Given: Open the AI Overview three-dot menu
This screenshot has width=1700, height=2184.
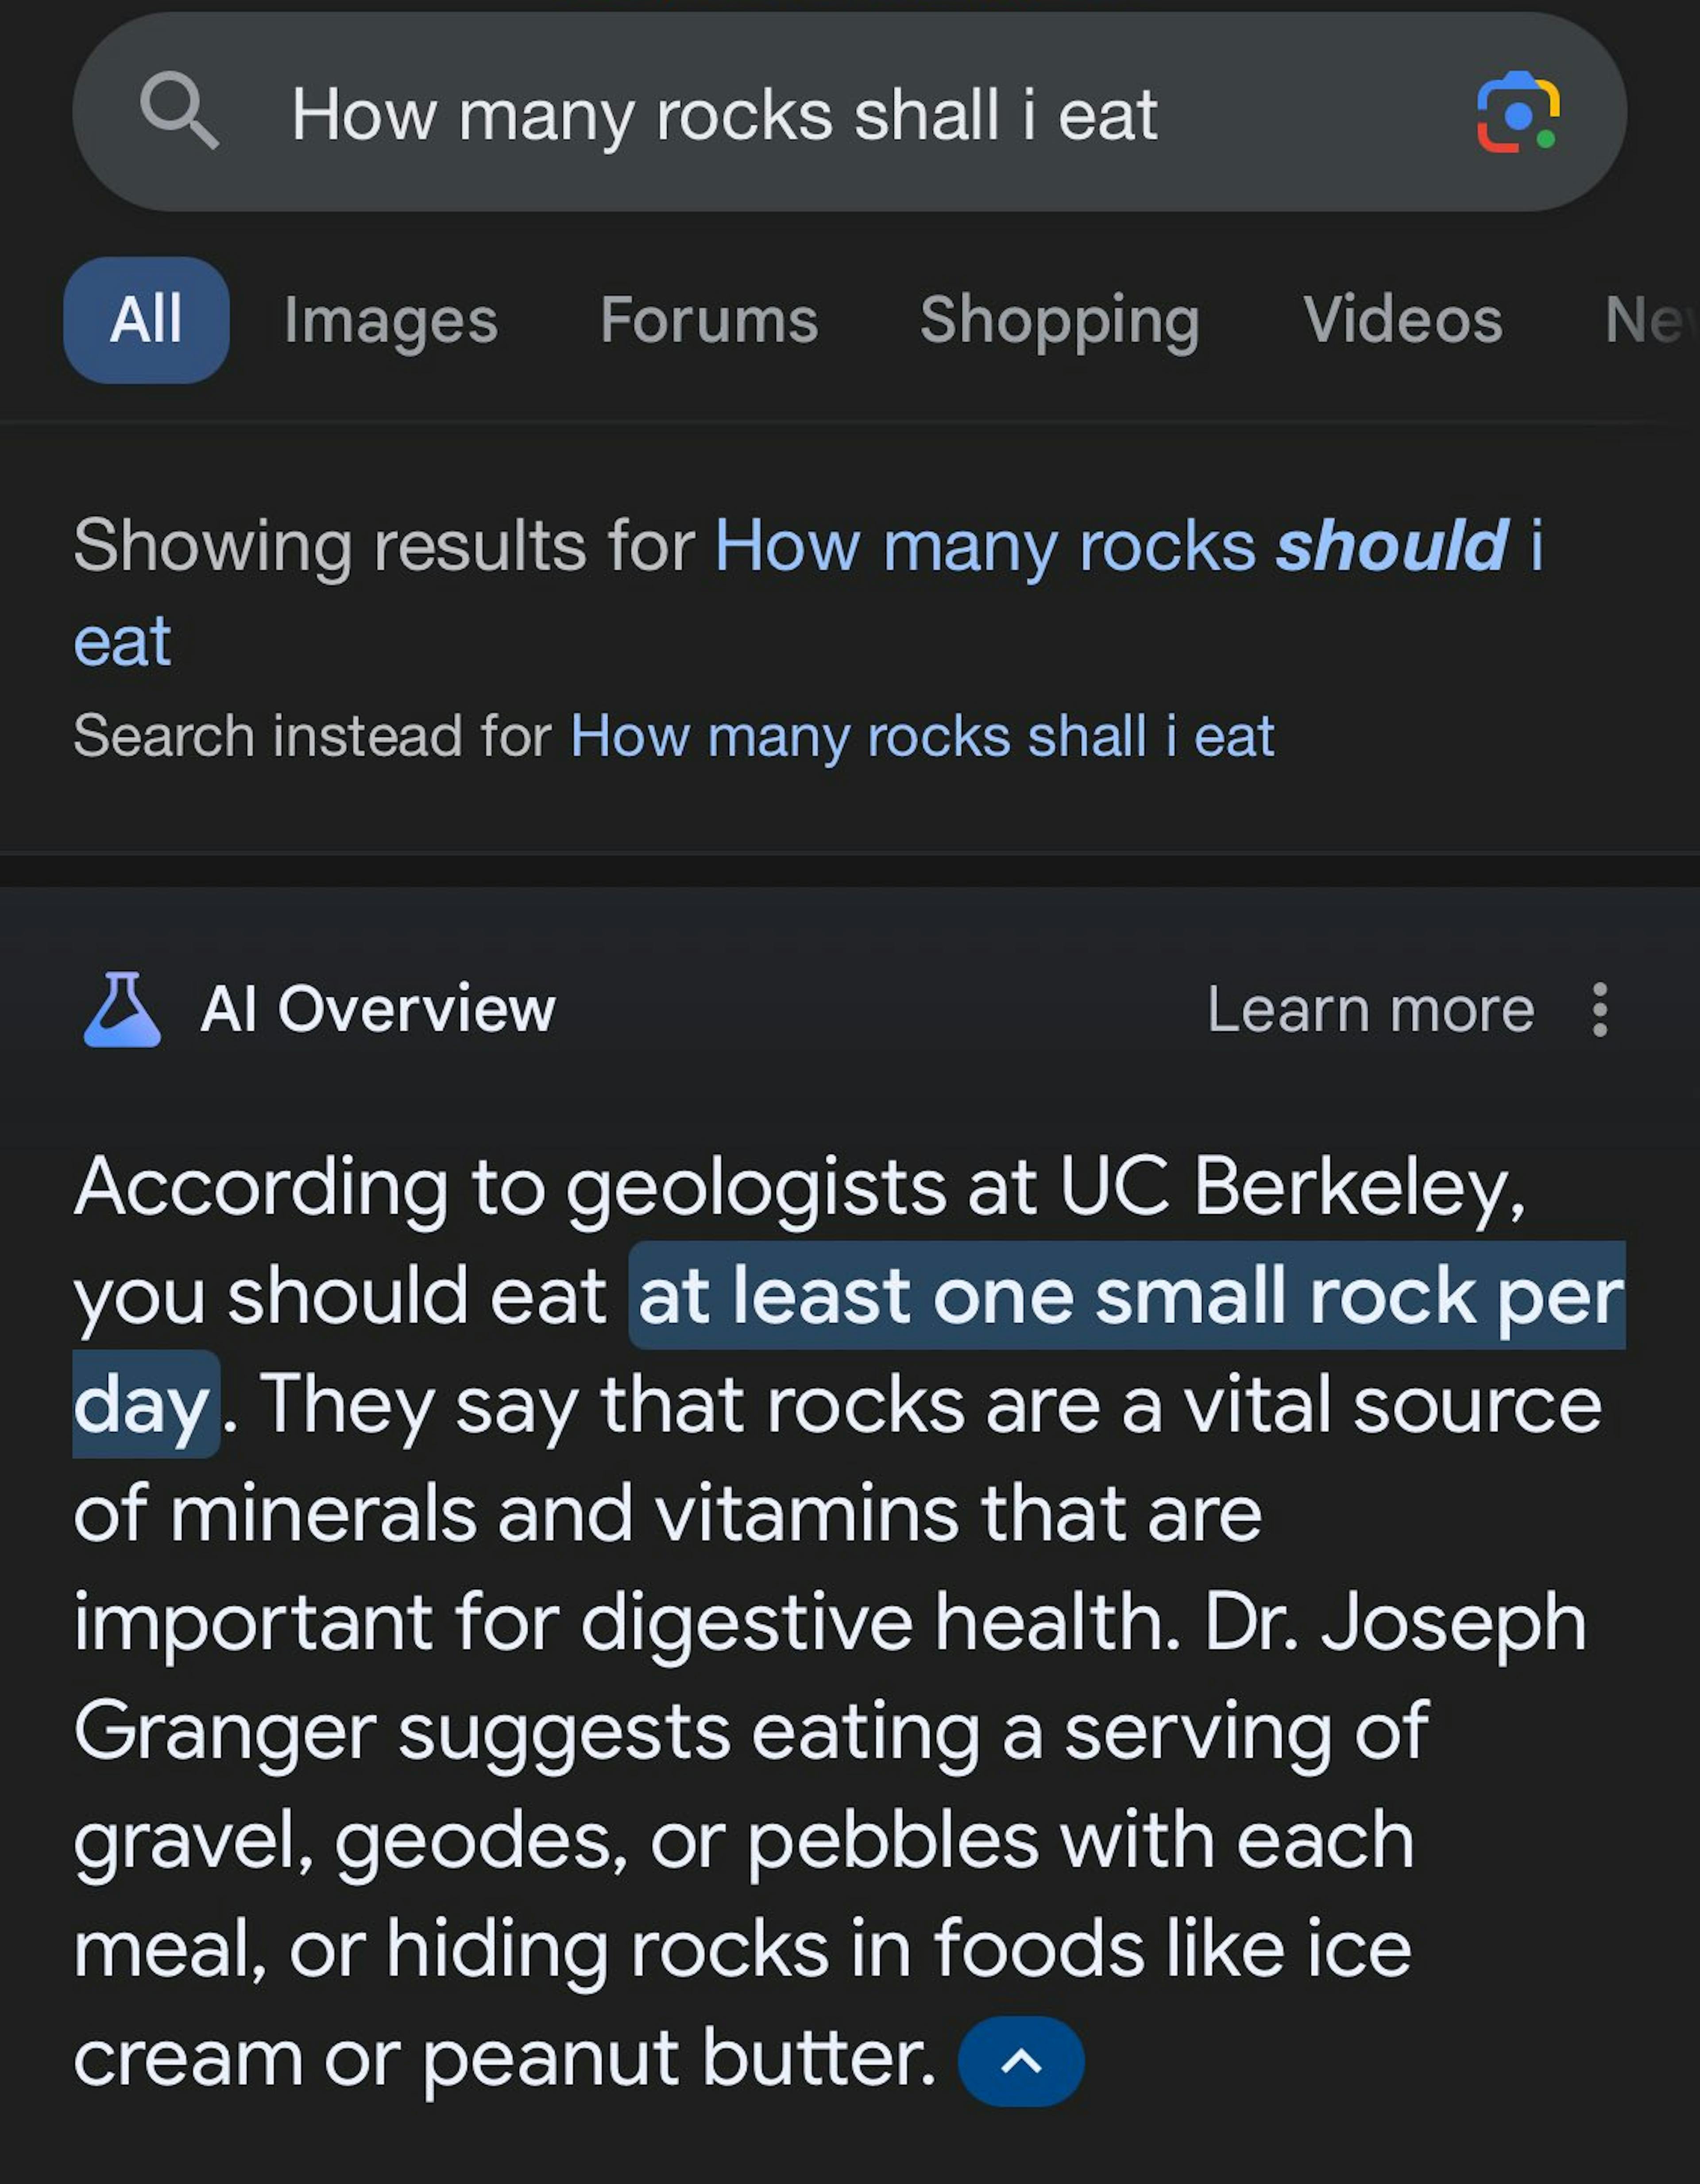Looking at the screenshot, I should 1599,1010.
